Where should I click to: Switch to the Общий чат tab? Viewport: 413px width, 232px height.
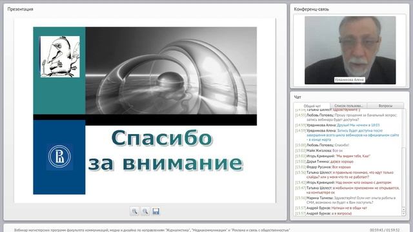(312, 106)
